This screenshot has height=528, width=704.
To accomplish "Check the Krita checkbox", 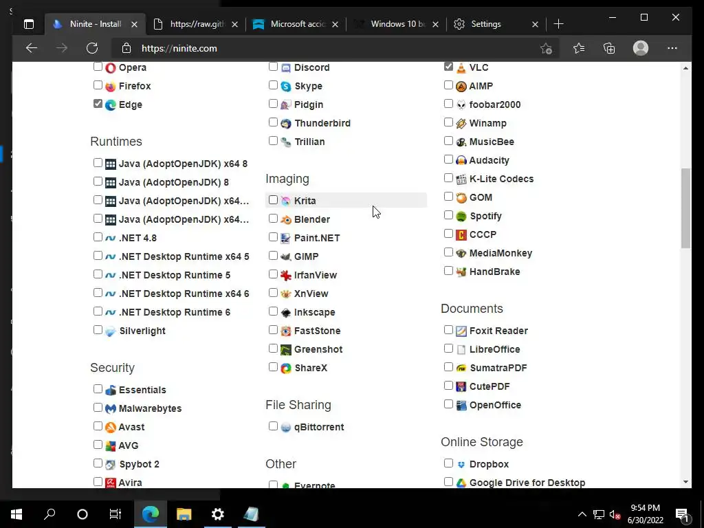I will pyautogui.click(x=273, y=200).
